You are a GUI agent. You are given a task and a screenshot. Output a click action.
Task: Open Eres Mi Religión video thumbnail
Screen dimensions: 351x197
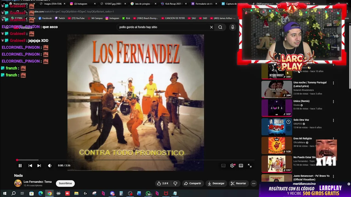pyautogui.click(x=276, y=145)
